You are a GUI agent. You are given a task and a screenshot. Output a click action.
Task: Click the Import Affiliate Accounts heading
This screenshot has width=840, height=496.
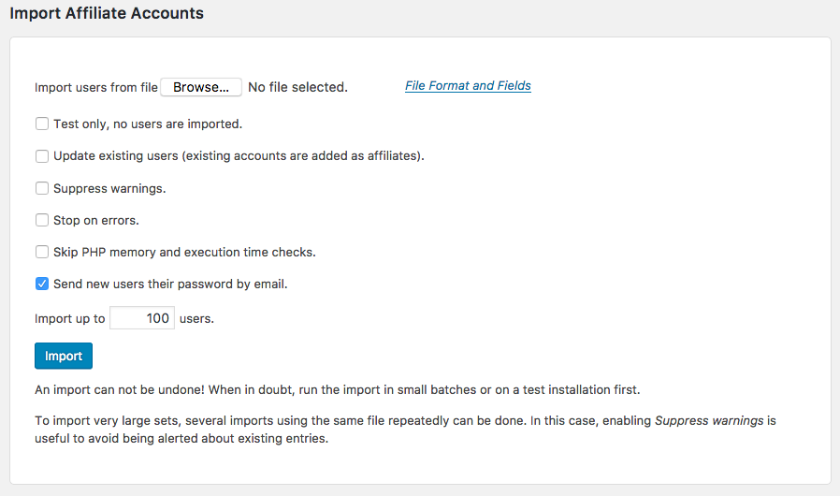point(107,13)
